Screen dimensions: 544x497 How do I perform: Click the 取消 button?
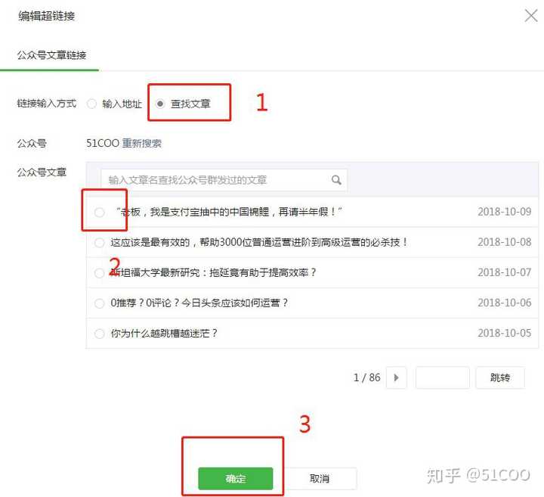tap(320, 479)
